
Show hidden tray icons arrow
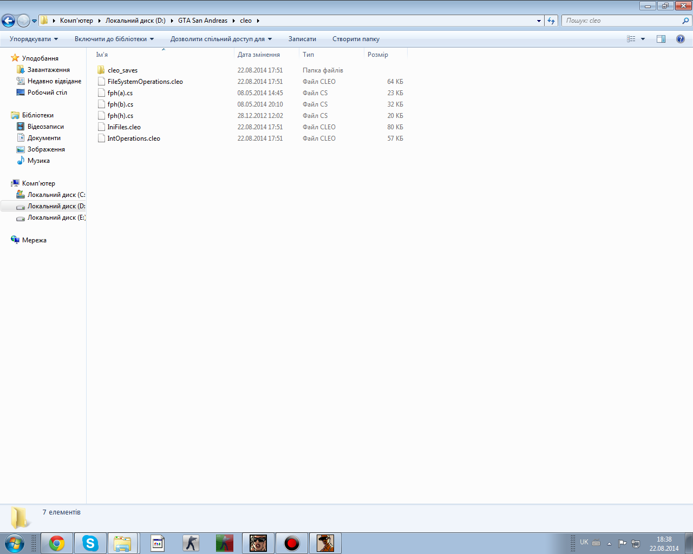pyautogui.click(x=609, y=543)
